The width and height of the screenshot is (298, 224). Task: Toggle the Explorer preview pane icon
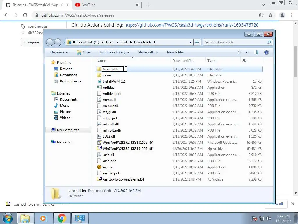point(256,52)
